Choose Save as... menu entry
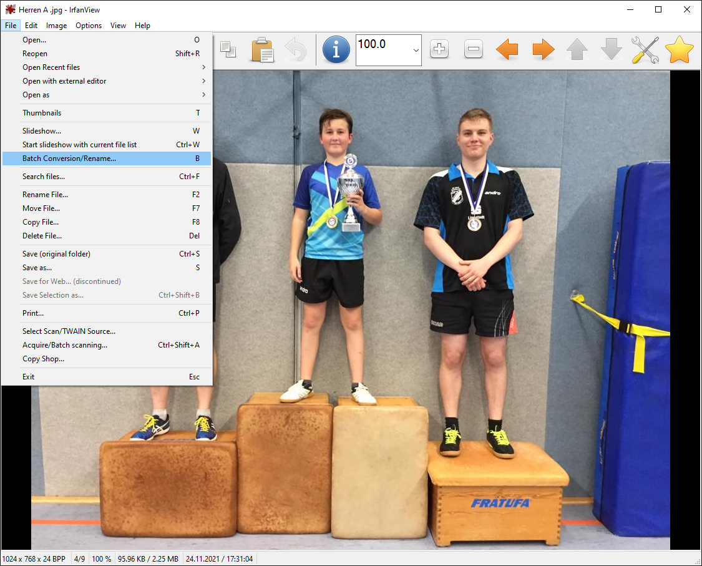This screenshot has width=702, height=566. tap(37, 268)
